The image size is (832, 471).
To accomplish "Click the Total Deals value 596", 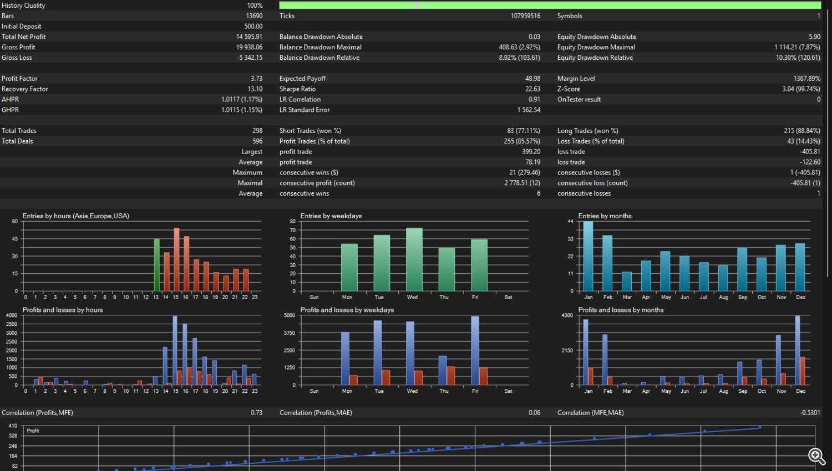I will click(257, 141).
